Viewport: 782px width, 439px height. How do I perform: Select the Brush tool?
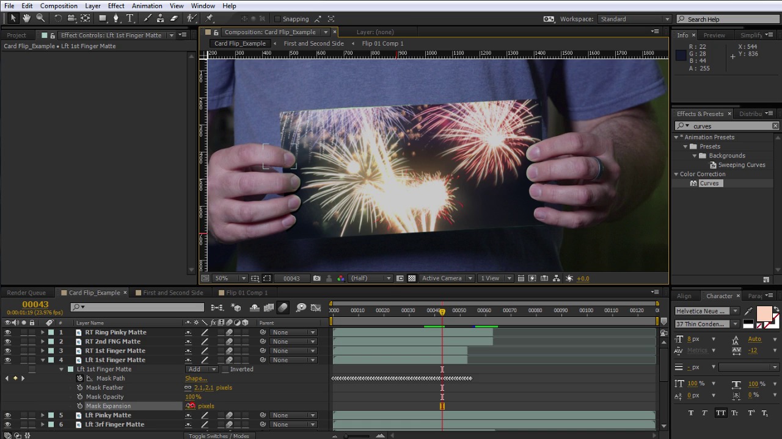click(x=147, y=18)
